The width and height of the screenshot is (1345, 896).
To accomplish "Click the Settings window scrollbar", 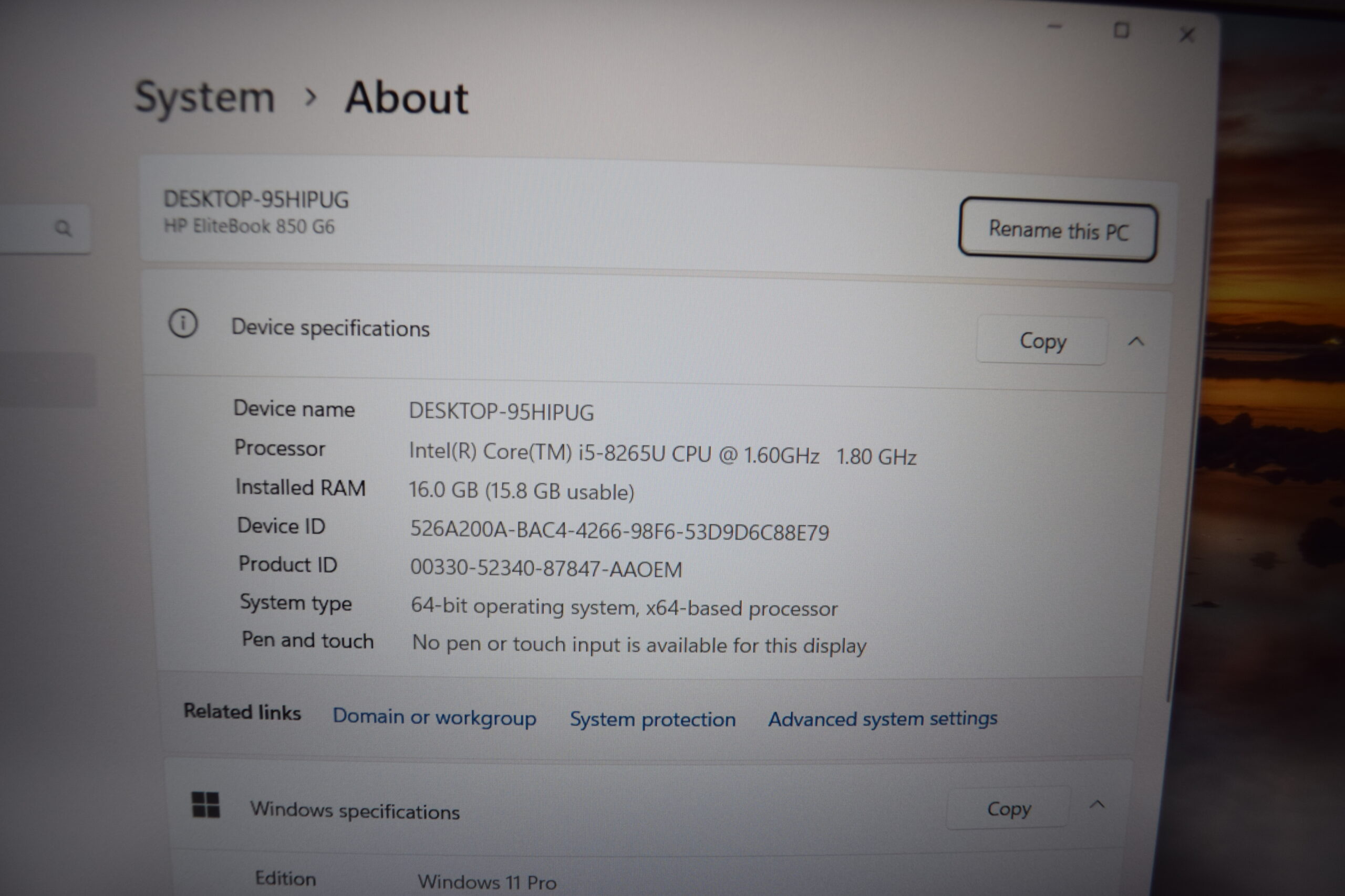I will point(1188,451).
